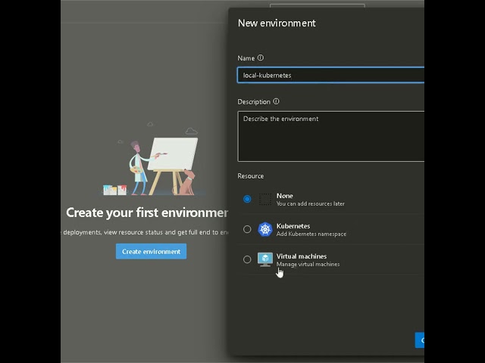Click the New environment panel heading
The image size is (485, 363).
coord(277,23)
